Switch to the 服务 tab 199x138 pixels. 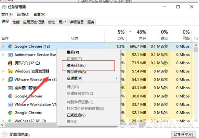click(x=91, y=22)
